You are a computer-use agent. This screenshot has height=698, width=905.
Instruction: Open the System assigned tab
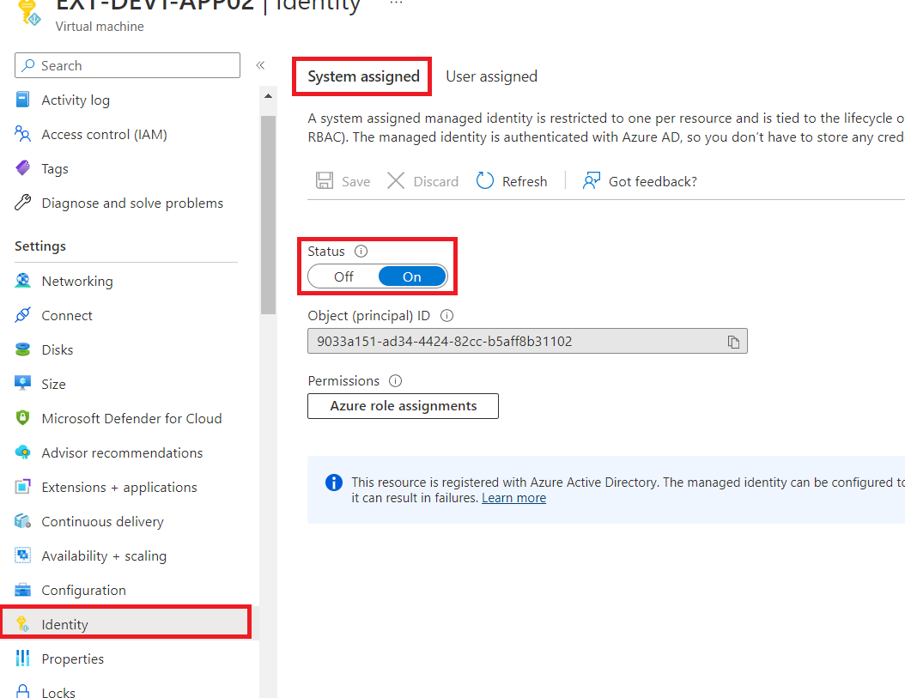point(363,76)
